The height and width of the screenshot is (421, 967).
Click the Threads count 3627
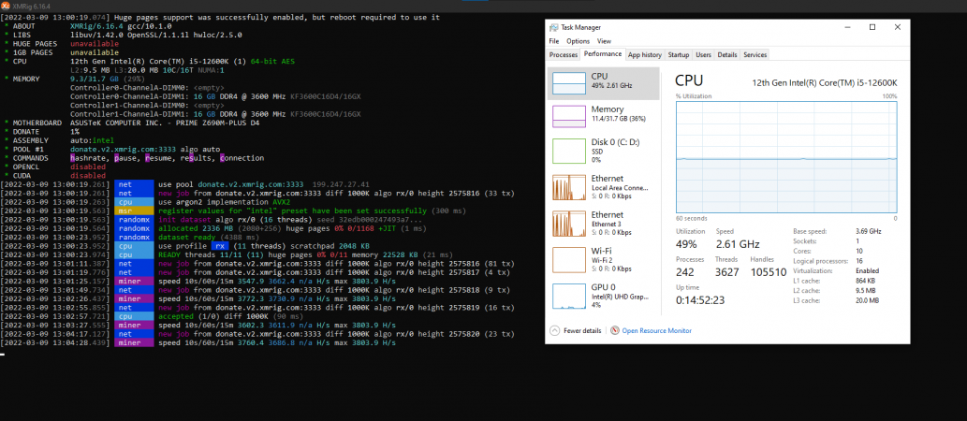coord(727,272)
